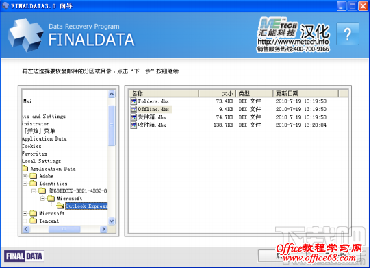371x268 pixels.
Task: Click the tree scroll up arrow
Action: 112,94
